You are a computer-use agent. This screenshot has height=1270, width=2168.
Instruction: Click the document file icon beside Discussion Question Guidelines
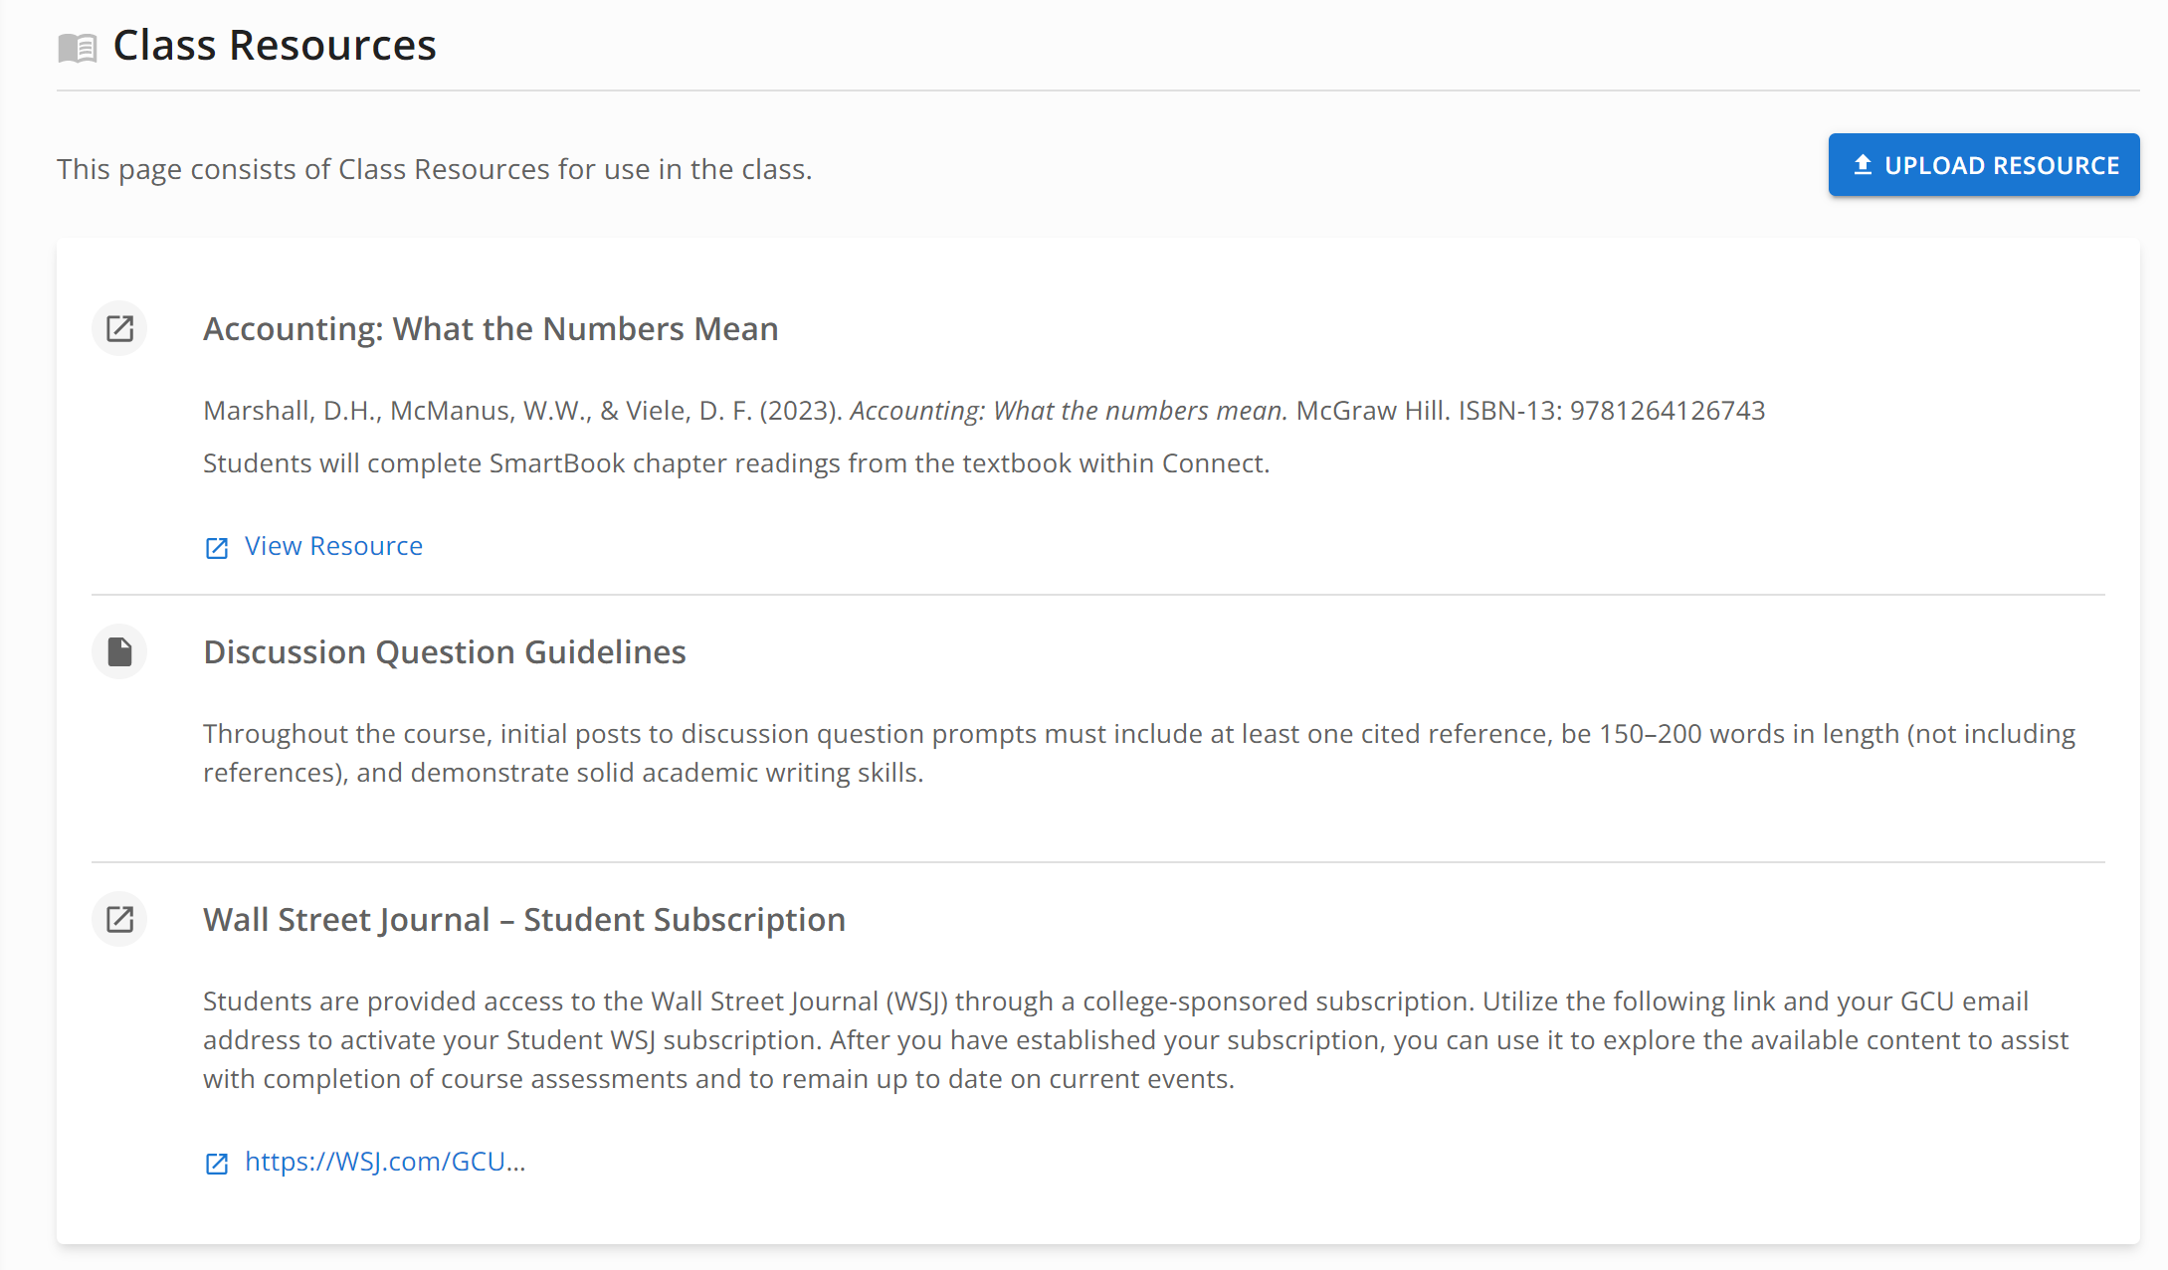pos(119,651)
